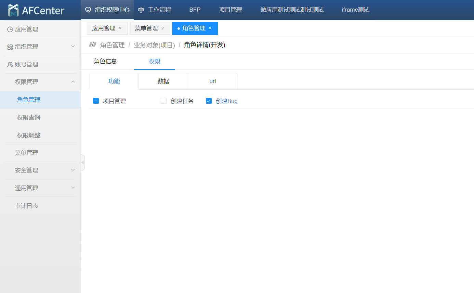
Task: Click the AFCenter logo icon
Action: pos(13,10)
